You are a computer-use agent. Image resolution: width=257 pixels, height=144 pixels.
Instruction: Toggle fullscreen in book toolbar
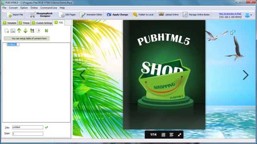[x=179, y=135]
